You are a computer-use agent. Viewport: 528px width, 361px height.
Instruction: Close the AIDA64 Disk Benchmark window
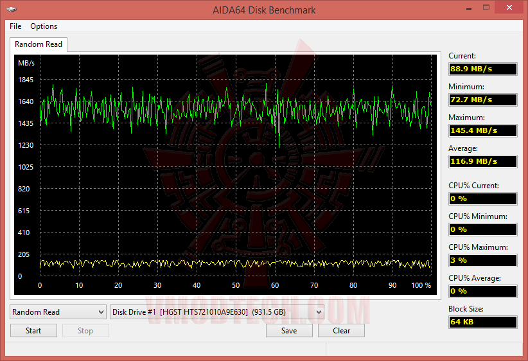(509, 8)
